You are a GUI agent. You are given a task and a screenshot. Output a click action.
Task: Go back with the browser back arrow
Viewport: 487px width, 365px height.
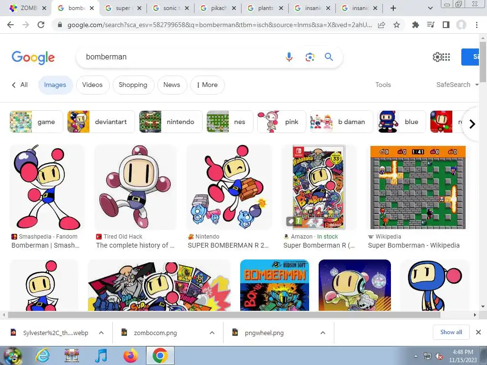[10, 25]
